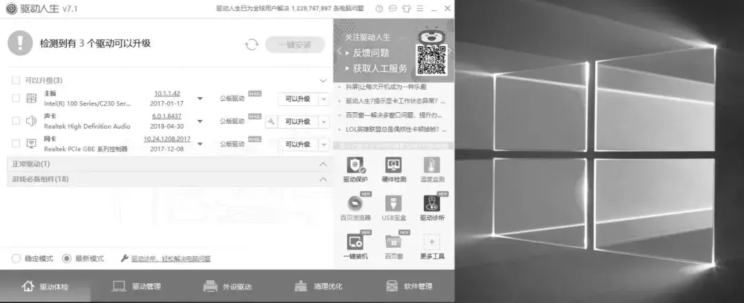Open version dropdown for 主板 driver 10.1.1.42
Image resolution: width=744 pixels, height=303 pixels.
[x=200, y=99]
